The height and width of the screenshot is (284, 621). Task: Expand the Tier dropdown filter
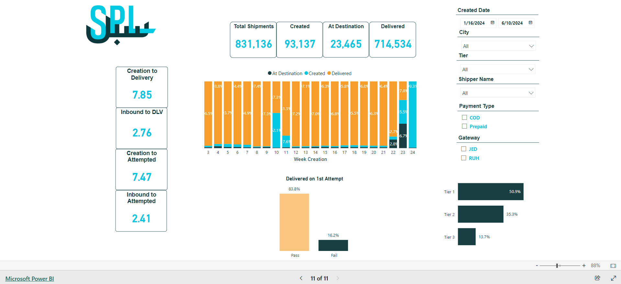pyautogui.click(x=498, y=69)
